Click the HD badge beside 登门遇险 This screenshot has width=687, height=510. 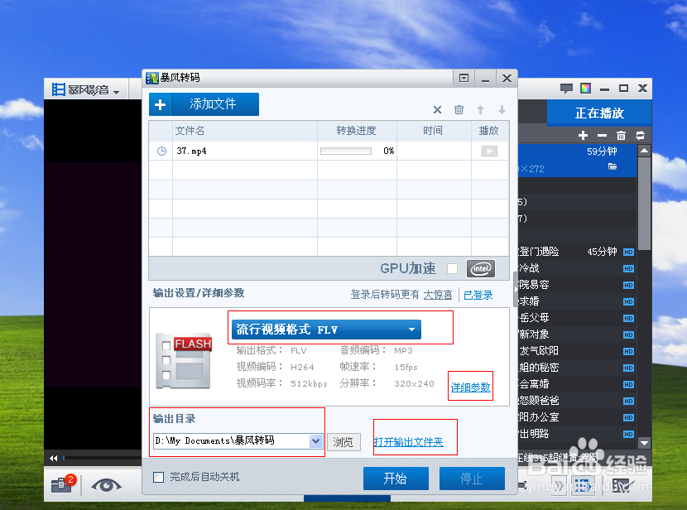coord(628,252)
